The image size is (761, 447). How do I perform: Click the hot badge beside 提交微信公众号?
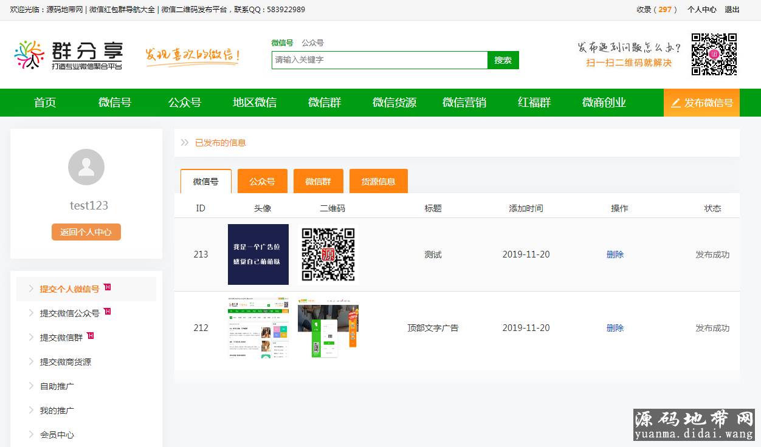108,312
